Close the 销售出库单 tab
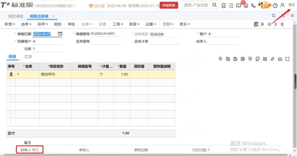Screen dimensions: 297x156 [53, 16]
